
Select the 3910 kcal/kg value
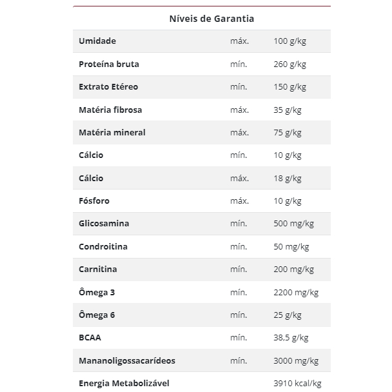click(x=297, y=384)
